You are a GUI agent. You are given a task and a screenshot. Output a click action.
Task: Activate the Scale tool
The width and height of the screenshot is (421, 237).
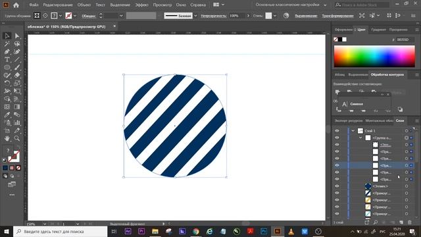[17, 83]
